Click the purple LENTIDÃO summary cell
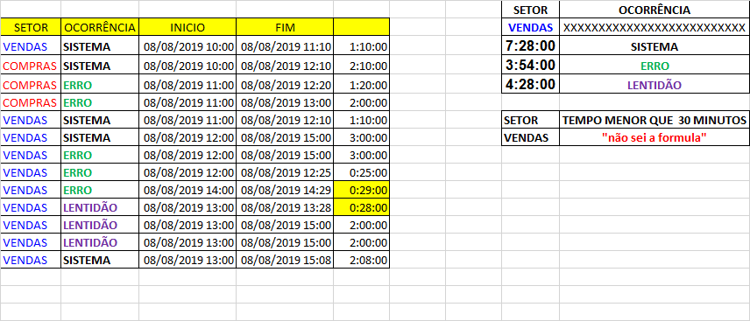Image resolution: width=750 pixels, height=321 pixels. [x=654, y=85]
